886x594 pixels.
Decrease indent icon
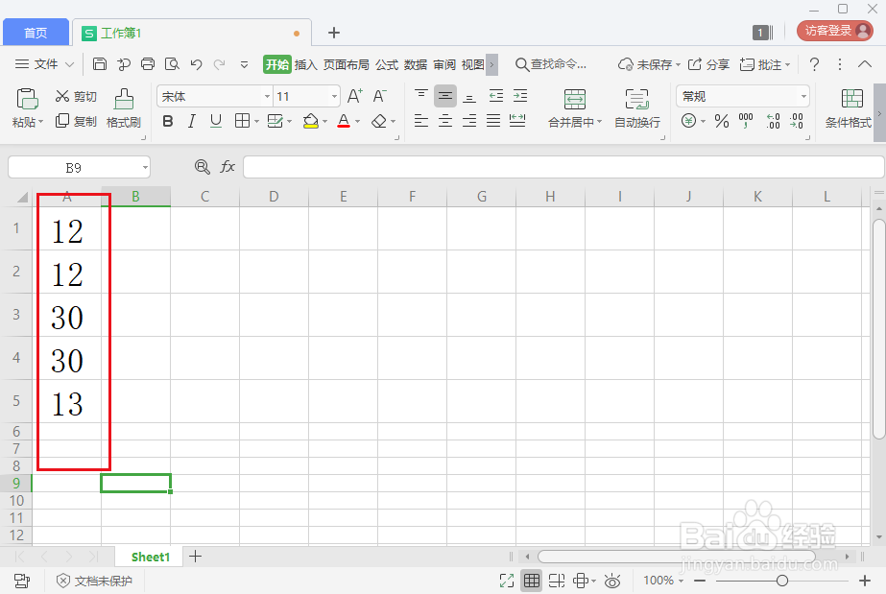[496, 96]
